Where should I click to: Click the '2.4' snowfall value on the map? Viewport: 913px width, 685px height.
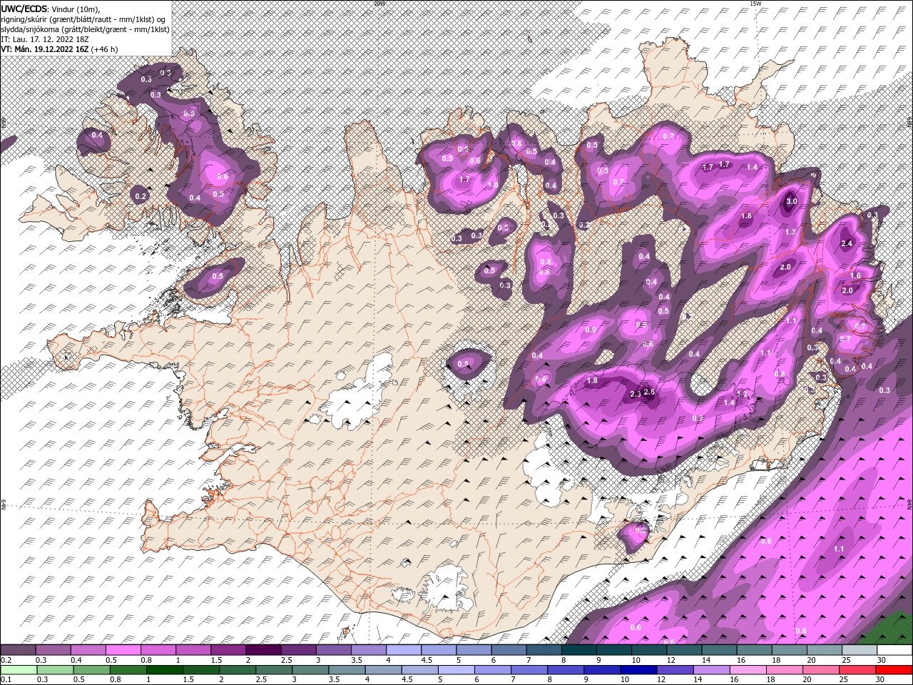click(847, 243)
